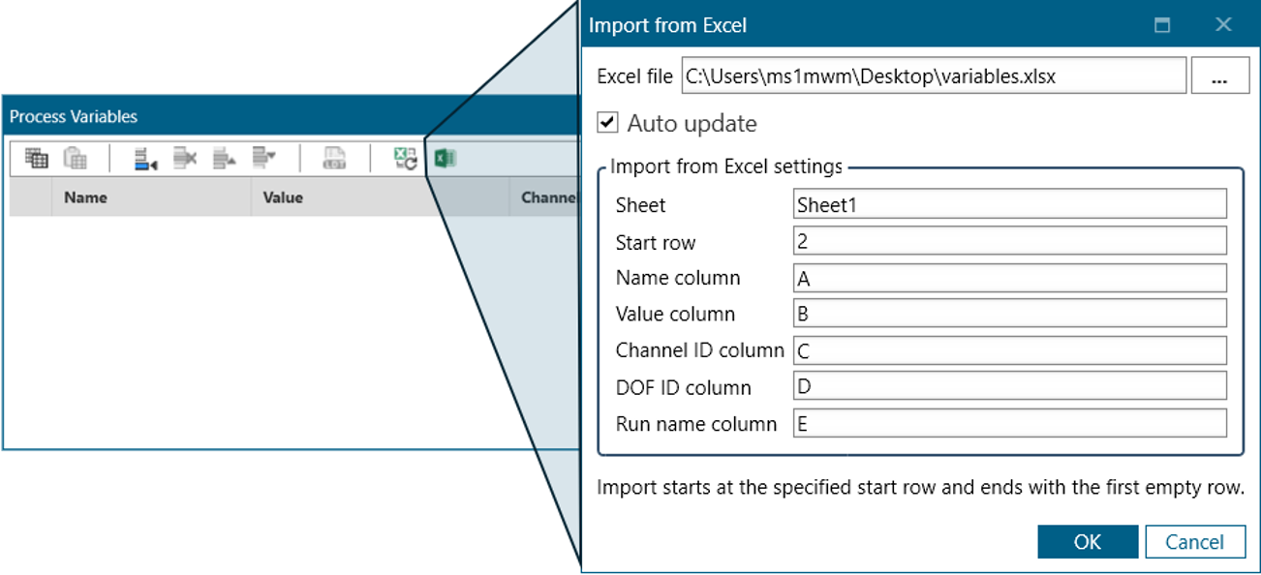The image size is (1261, 575).
Task: Open Import from Excel via green Excel icon
Action: click(x=445, y=158)
